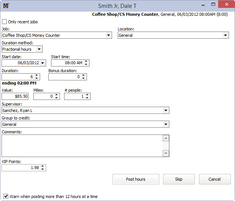Click the Comments scrollbar up arrow
The image size is (235, 201).
(x=166, y=138)
